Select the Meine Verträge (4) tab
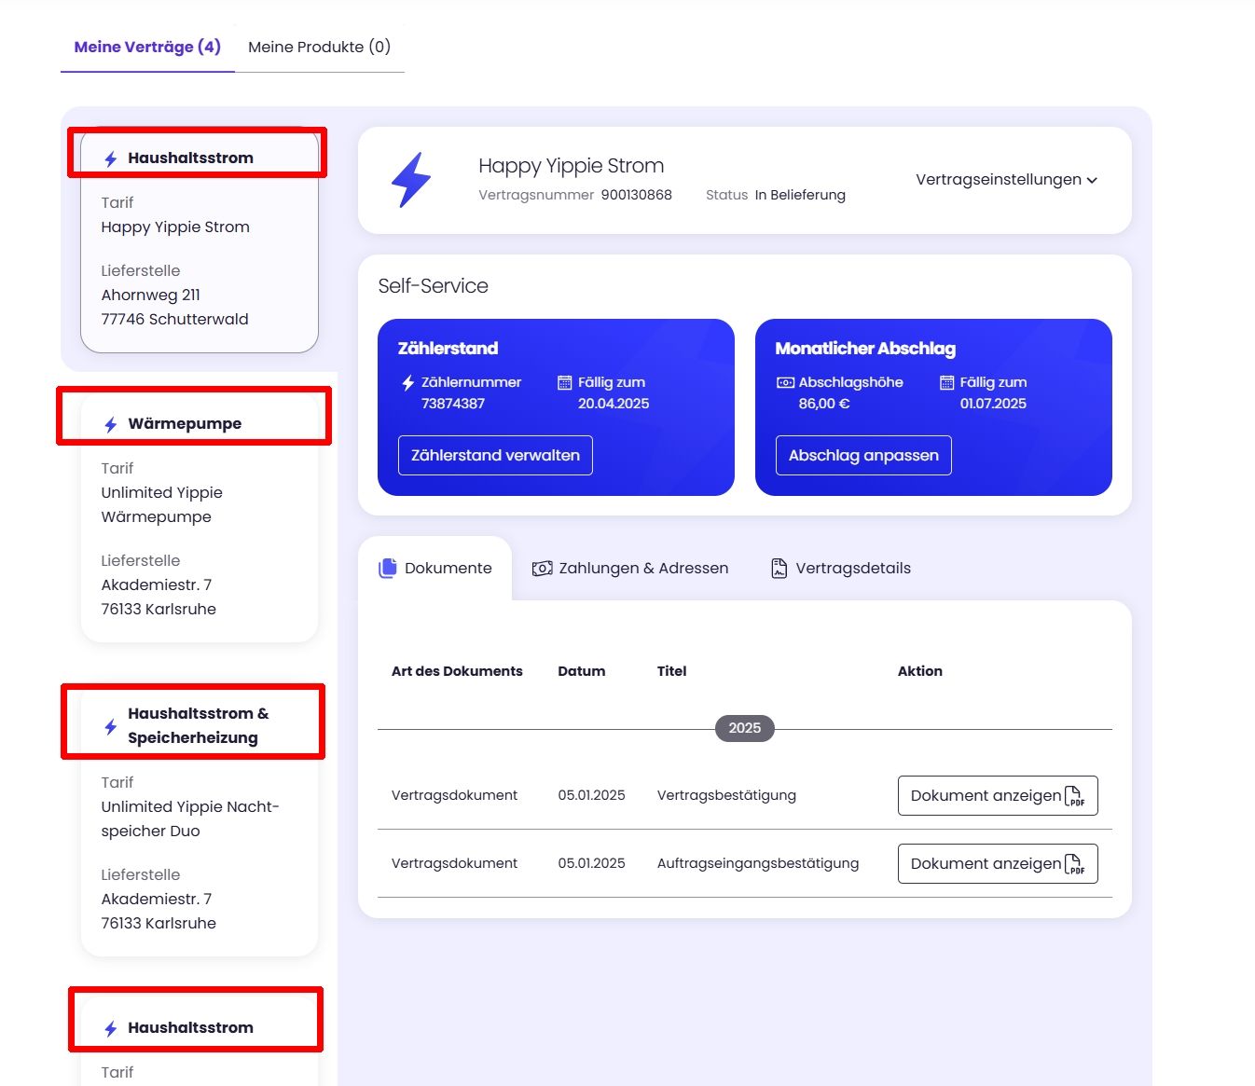The height and width of the screenshot is (1086, 1255). click(x=147, y=47)
